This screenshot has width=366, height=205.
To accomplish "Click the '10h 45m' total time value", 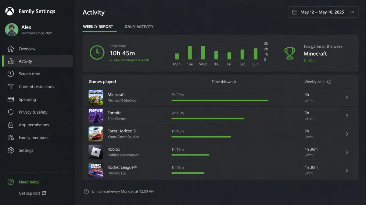I will tap(122, 53).
